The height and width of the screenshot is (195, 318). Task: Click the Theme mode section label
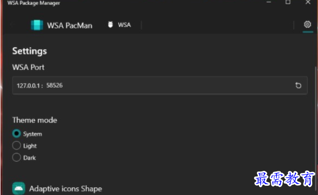tap(35, 120)
